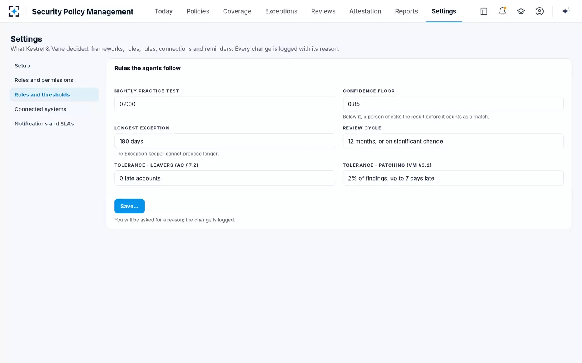The image size is (582, 363).
Task: Open Connected systems settings
Action: [x=54, y=109]
